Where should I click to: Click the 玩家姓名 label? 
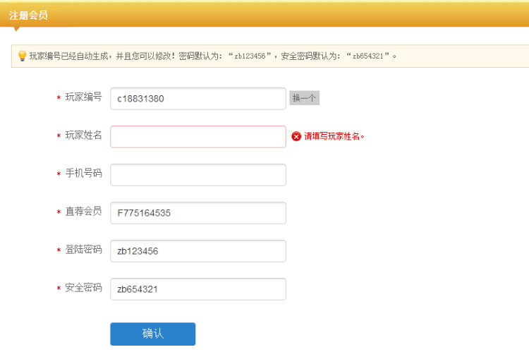83,135
